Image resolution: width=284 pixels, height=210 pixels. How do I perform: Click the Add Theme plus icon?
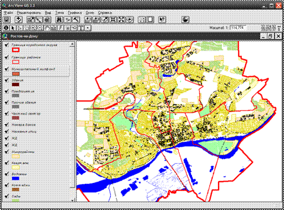tap(18, 19)
